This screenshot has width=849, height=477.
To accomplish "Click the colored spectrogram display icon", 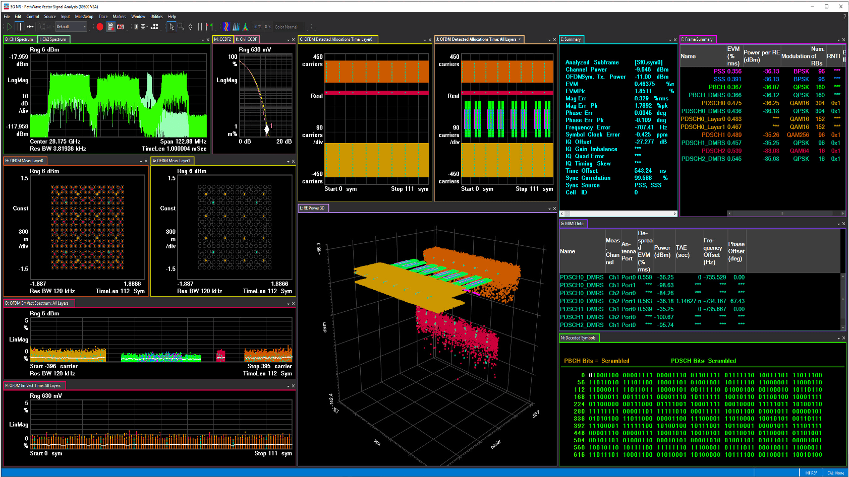I will click(227, 27).
